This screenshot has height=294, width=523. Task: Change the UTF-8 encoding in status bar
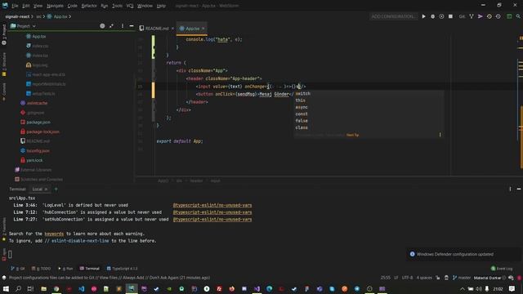pyautogui.click(x=407, y=278)
